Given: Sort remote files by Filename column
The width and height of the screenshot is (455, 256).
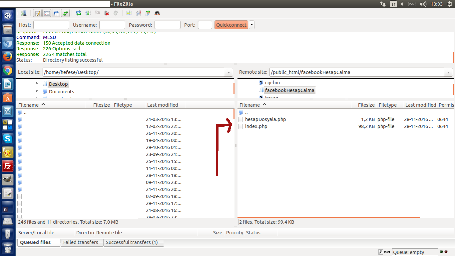Looking at the screenshot, I should pos(295,105).
